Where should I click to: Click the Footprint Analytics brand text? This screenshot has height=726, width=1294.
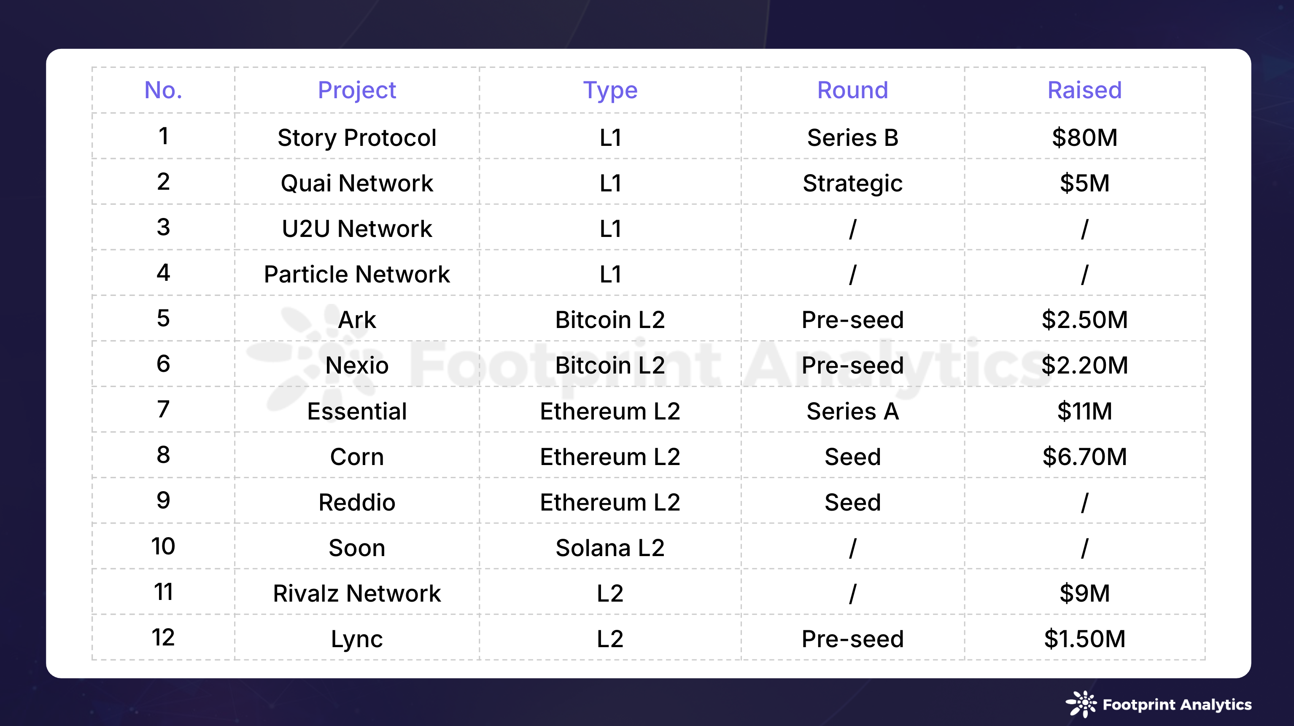coord(1176,705)
